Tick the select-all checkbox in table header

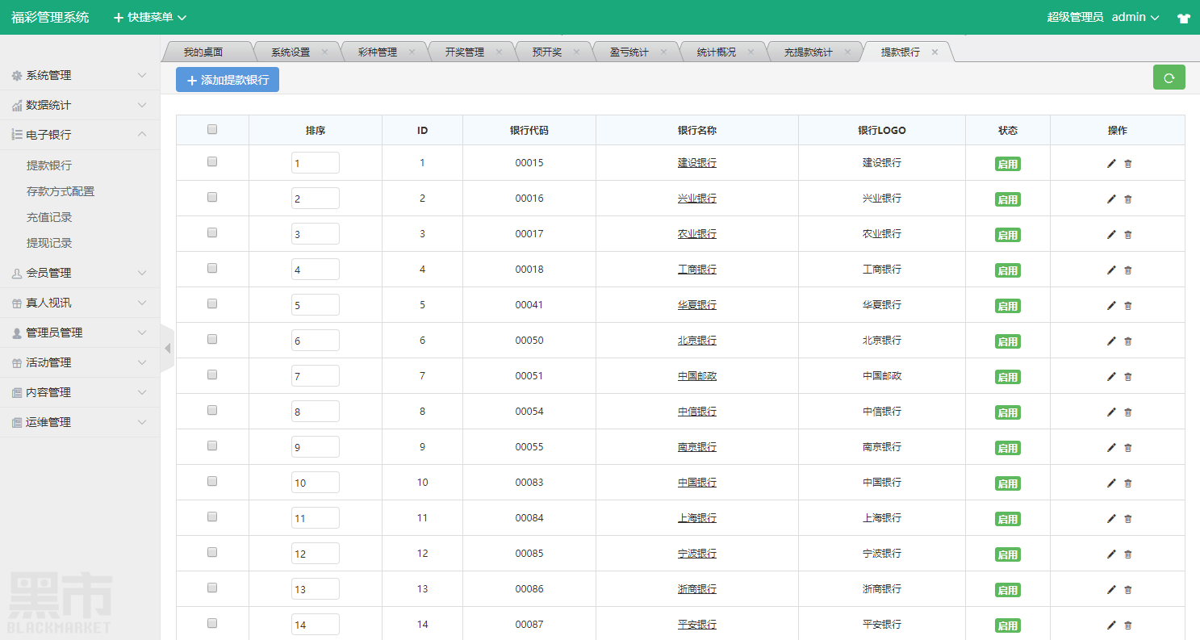point(212,129)
